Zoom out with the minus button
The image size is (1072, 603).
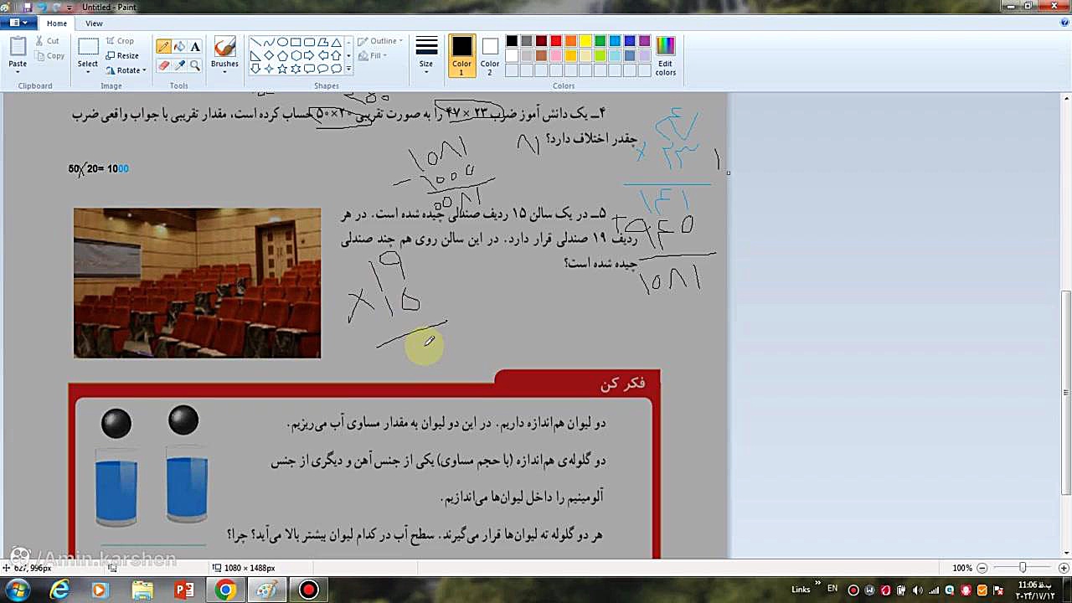click(982, 568)
